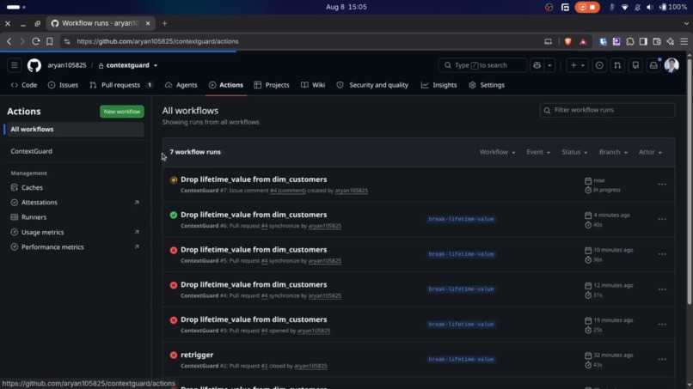Reload the page with the refresh icon
Viewport: 693px width, 389px height.
[36, 41]
